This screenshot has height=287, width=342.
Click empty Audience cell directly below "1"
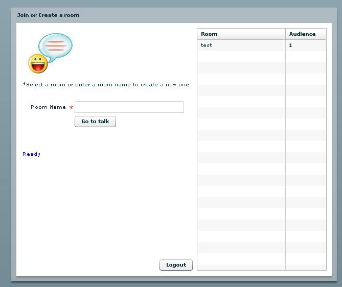[x=305, y=57]
